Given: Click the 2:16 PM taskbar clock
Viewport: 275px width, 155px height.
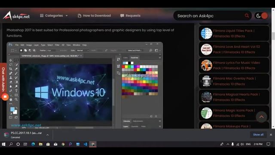Looking at the screenshot, I should 258,144.
